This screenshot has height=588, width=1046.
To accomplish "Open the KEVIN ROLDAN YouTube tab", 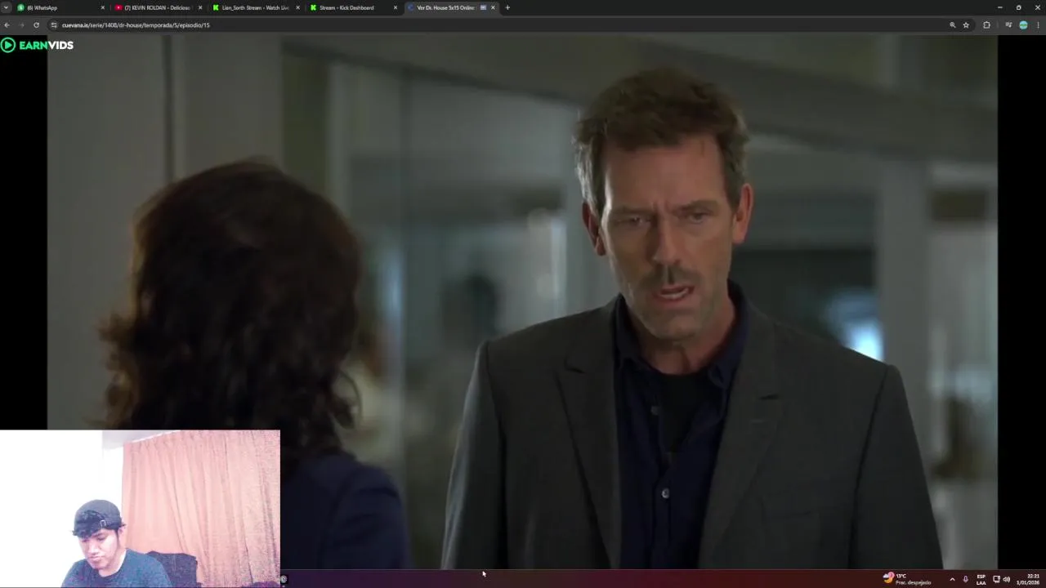I will click(157, 7).
